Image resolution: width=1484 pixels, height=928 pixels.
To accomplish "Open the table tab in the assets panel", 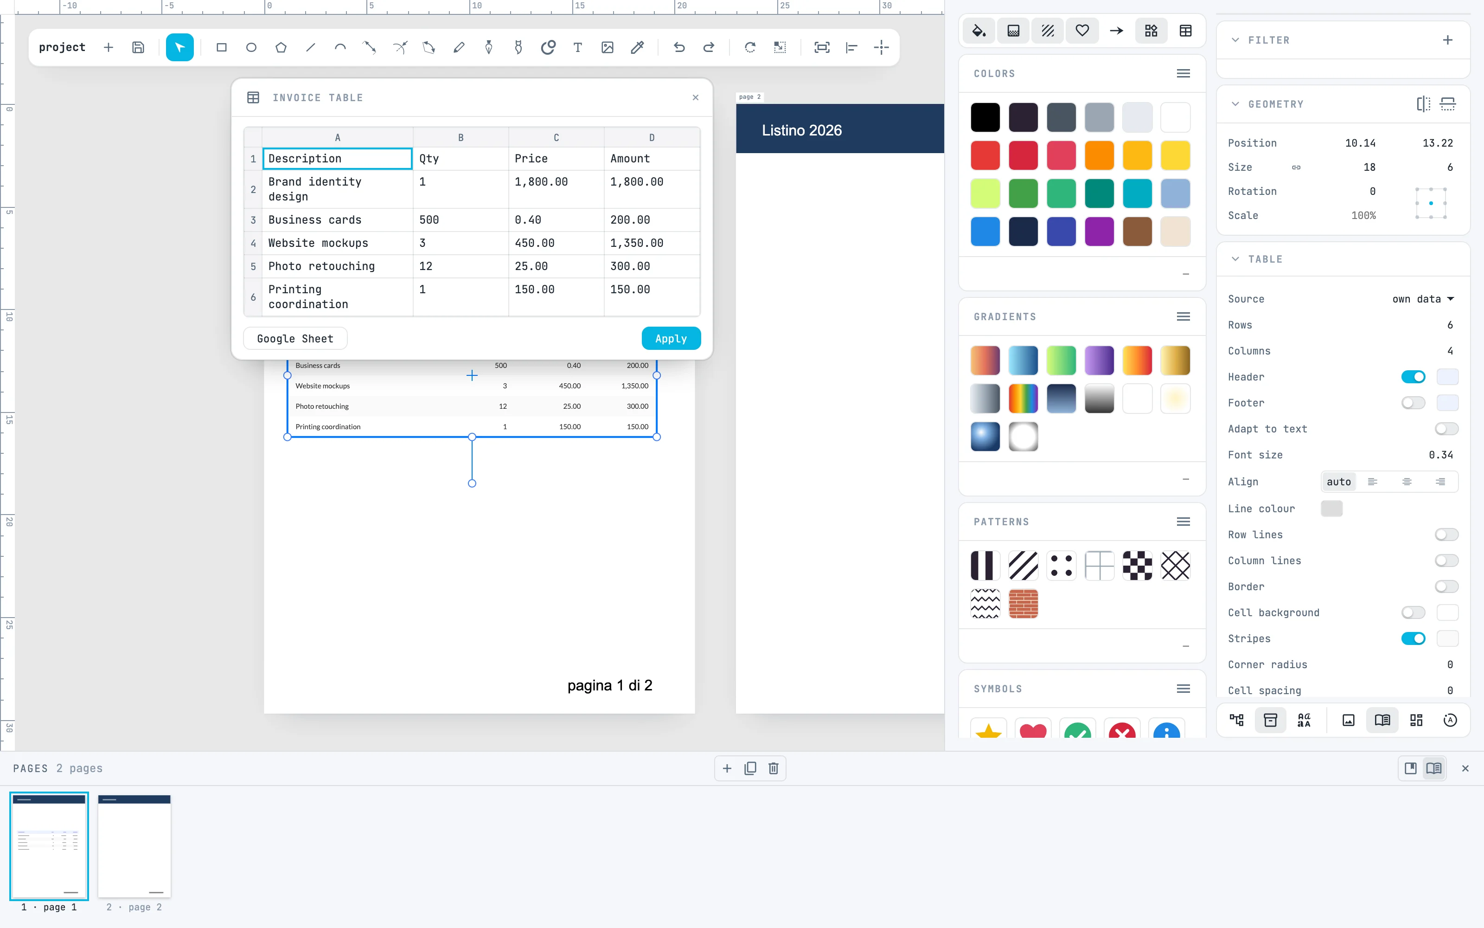I will [1186, 31].
